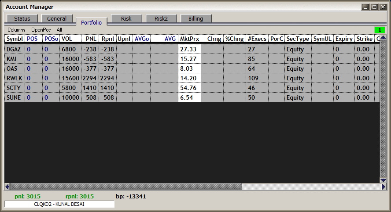391x212 pixels.
Task: Select the All filter
Action: tap(59, 30)
